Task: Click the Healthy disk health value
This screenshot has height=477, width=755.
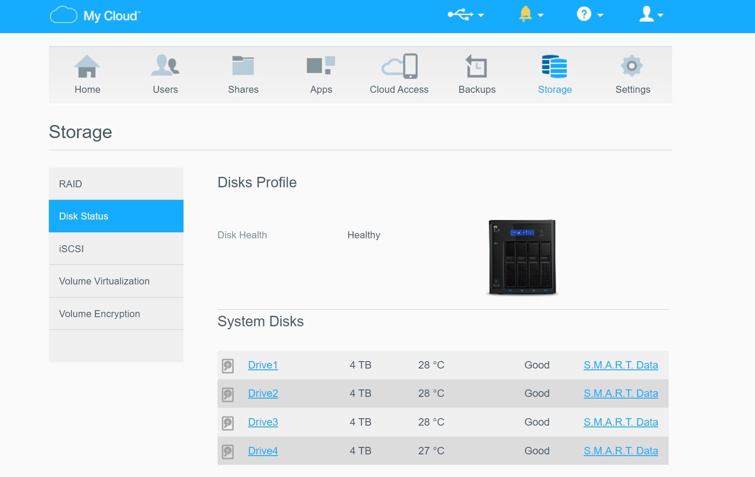Action: (x=364, y=235)
